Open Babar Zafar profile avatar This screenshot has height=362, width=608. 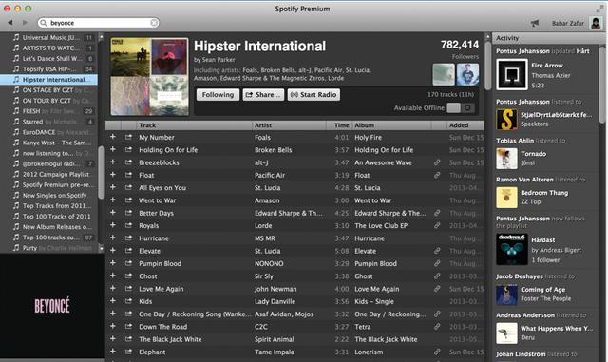pyautogui.click(x=596, y=23)
